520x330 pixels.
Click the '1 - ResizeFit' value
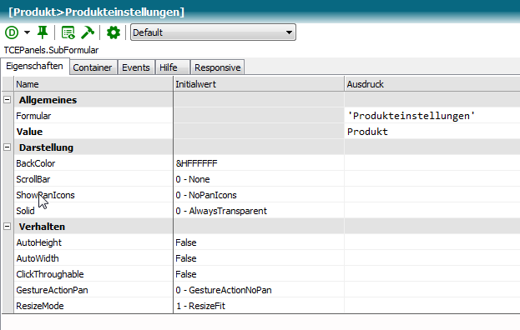[x=259, y=306]
